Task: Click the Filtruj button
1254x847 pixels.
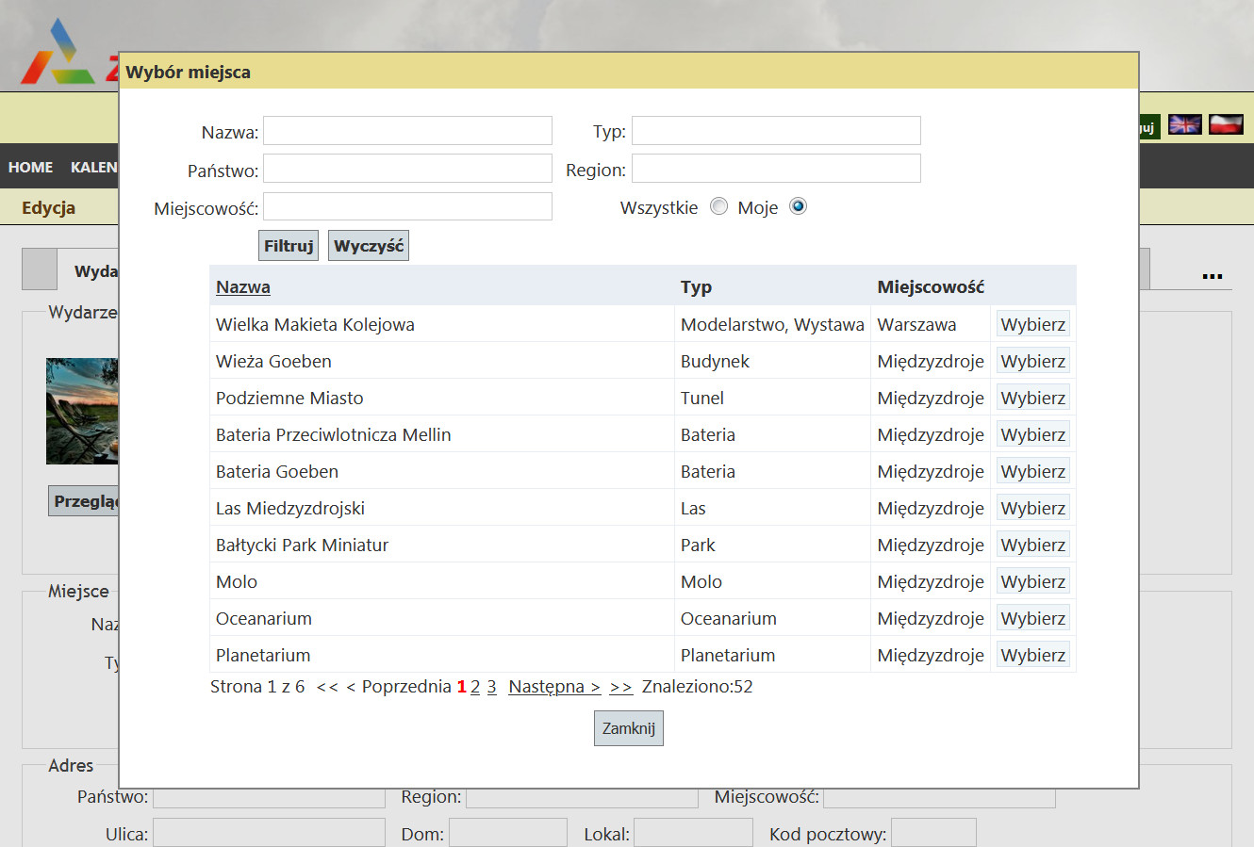Action: 289,246
